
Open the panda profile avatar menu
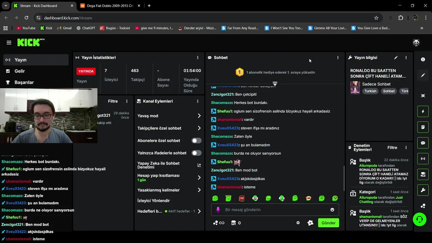click(x=416, y=43)
